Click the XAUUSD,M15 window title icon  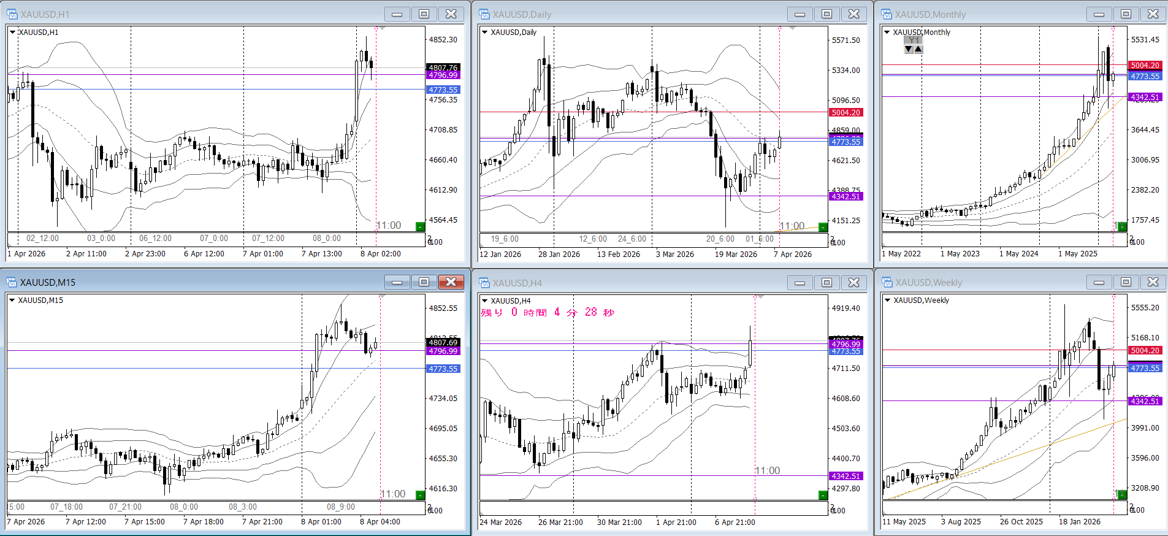pyautogui.click(x=12, y=282)
